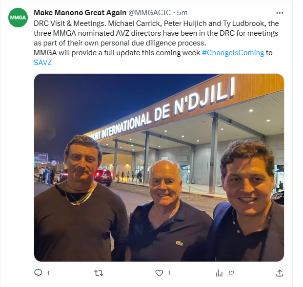This screenshot has height=287, width=303.
Task: Open the #ChangeIsComing hashtag
Action: click(x=233, y=53)
